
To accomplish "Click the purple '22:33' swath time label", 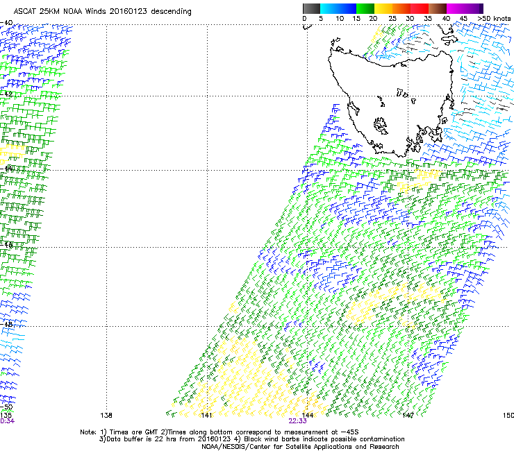I will 298,421.
